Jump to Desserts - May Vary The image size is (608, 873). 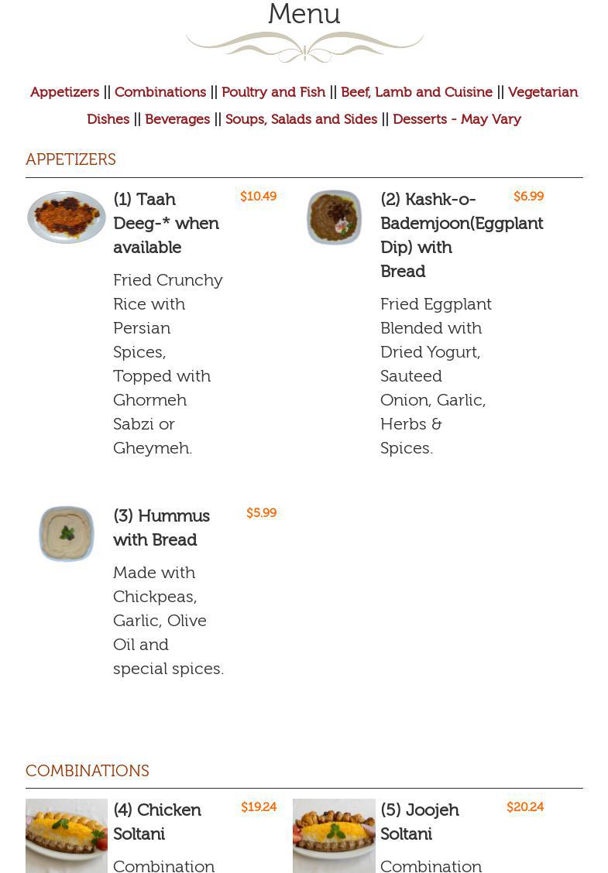[x=457, y=119]
